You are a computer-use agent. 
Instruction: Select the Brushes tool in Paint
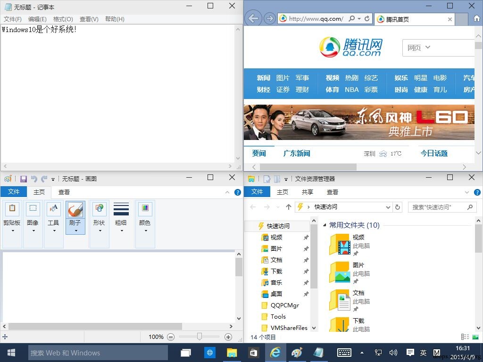(75, 217)
